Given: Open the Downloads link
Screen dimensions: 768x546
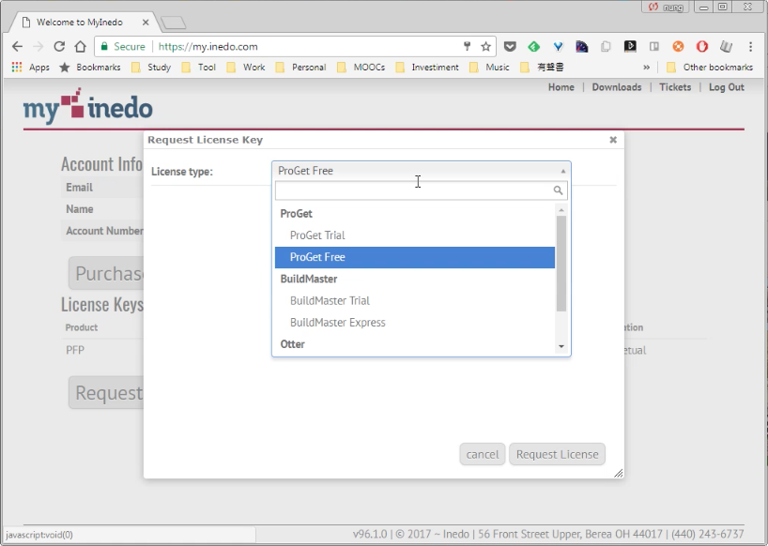Looking at the screenshot, I should coord(617,87).
